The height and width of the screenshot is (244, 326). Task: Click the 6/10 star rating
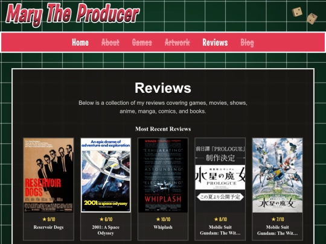pyautogui.click(x=106, y=219)
